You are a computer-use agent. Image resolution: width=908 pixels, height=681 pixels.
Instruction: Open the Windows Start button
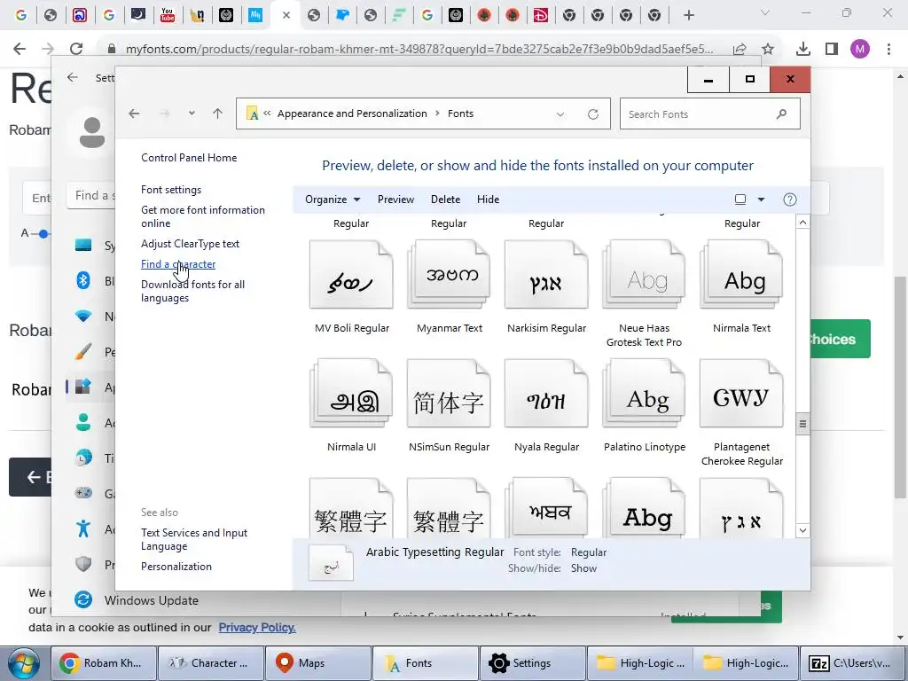click(x=23, y=663)
